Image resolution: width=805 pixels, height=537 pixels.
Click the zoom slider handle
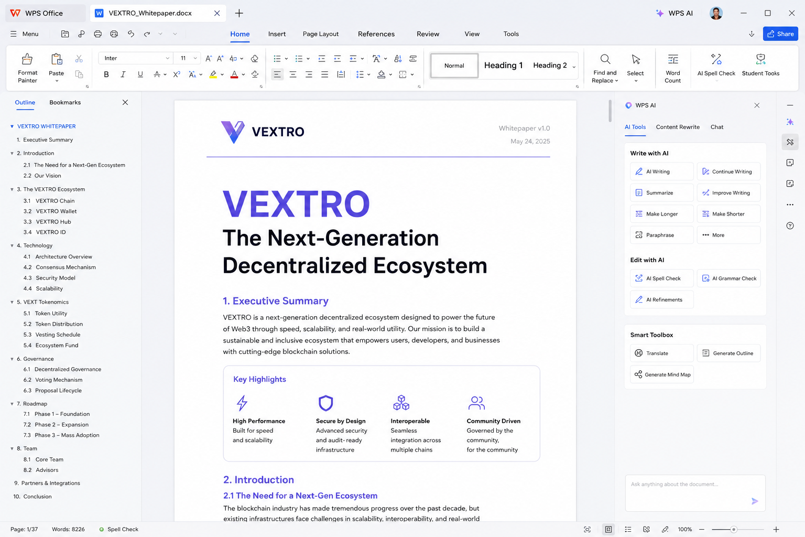click(734, 530)
